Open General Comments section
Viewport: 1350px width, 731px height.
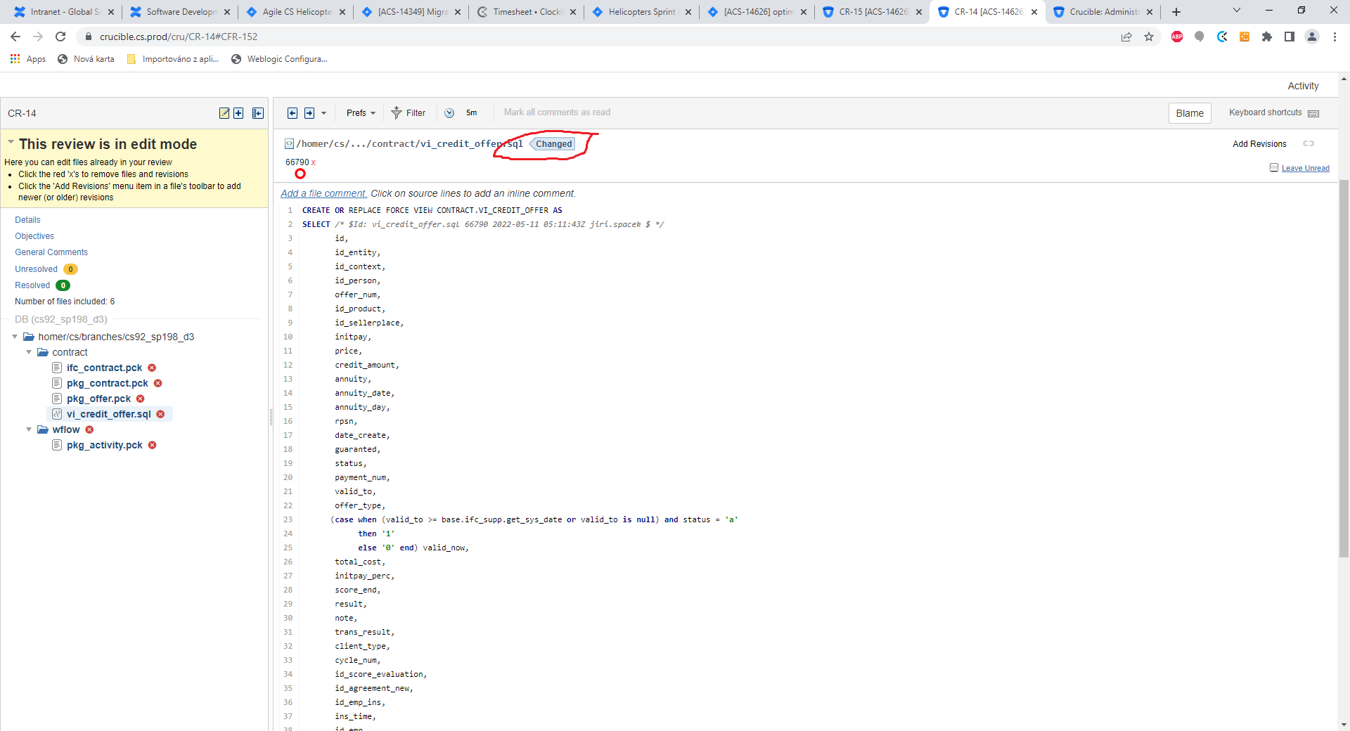[x=51, y=252]
